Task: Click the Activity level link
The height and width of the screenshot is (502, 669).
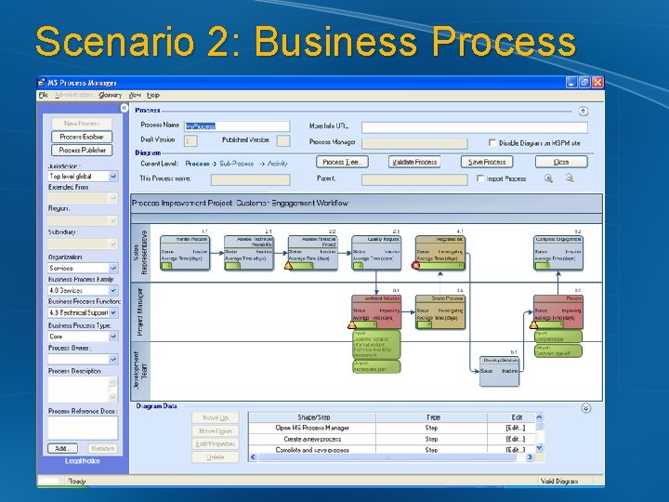Action: [x=277, y=164]
